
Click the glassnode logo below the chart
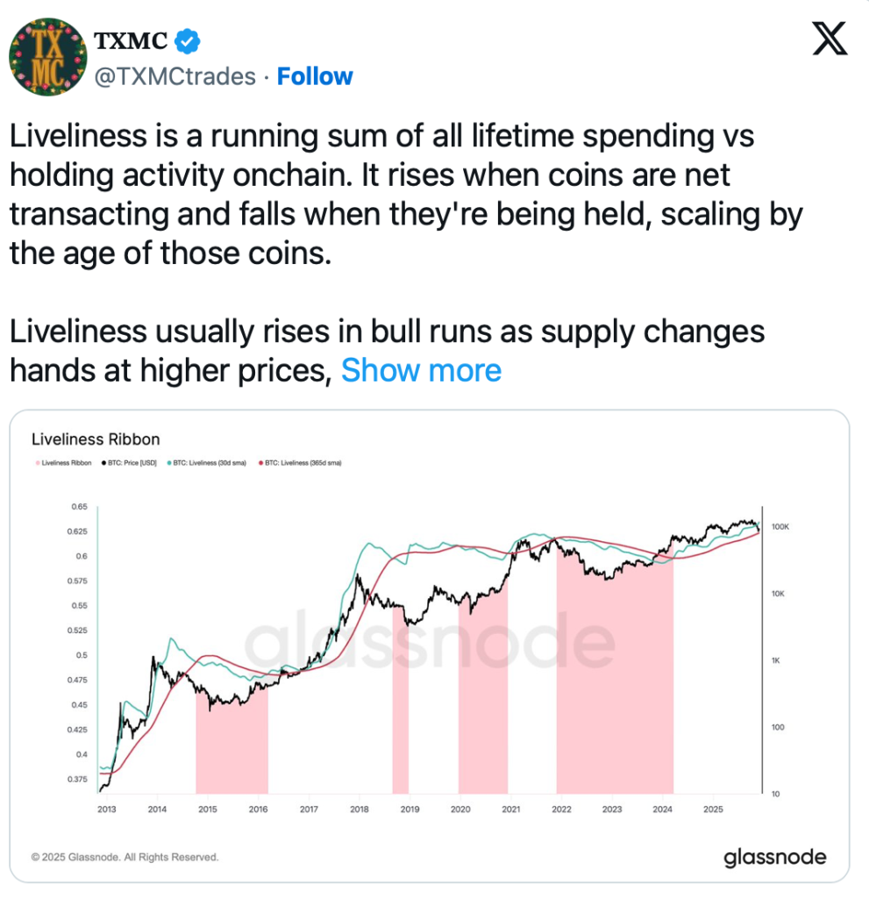pos(774,857)
